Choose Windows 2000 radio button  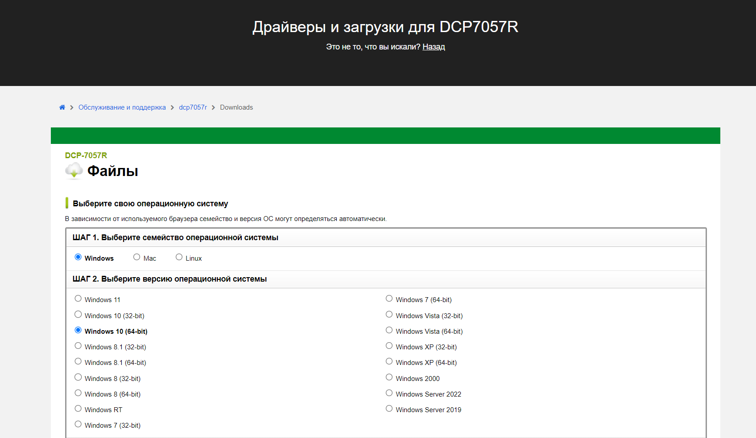[x=389, y=377]
